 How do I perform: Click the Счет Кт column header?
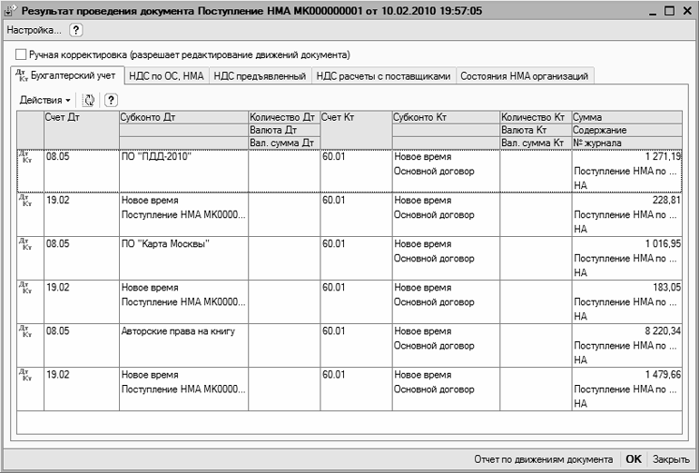tap(356, 130)
